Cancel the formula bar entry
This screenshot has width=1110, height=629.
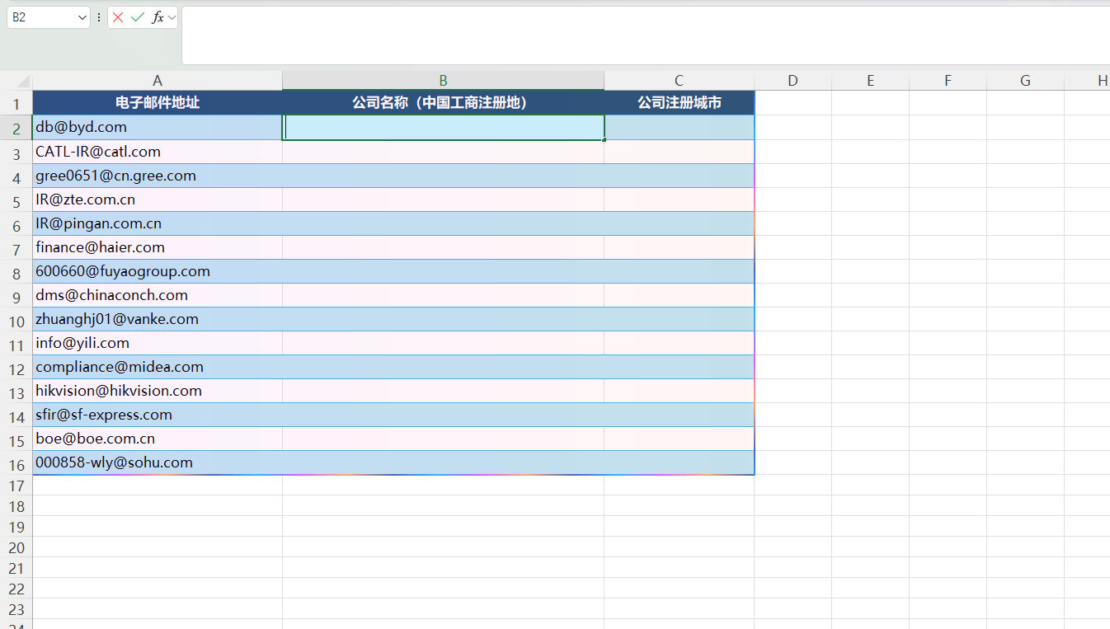118,17
